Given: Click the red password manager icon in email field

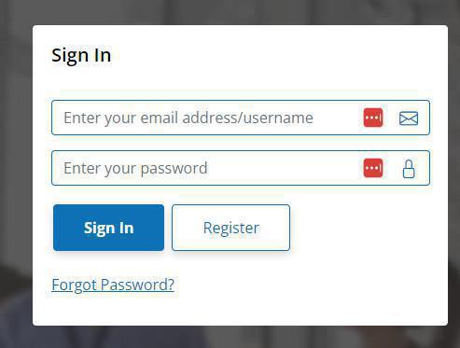Looking at the screenshot, I should coord(373,118).
